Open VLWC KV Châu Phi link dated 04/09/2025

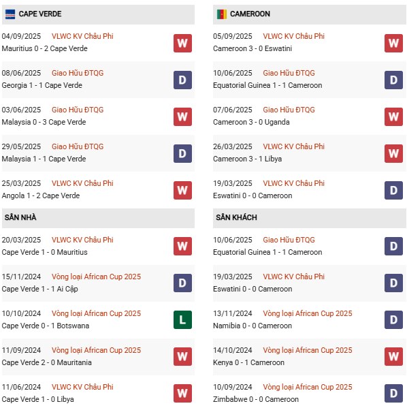pos(82,36)
